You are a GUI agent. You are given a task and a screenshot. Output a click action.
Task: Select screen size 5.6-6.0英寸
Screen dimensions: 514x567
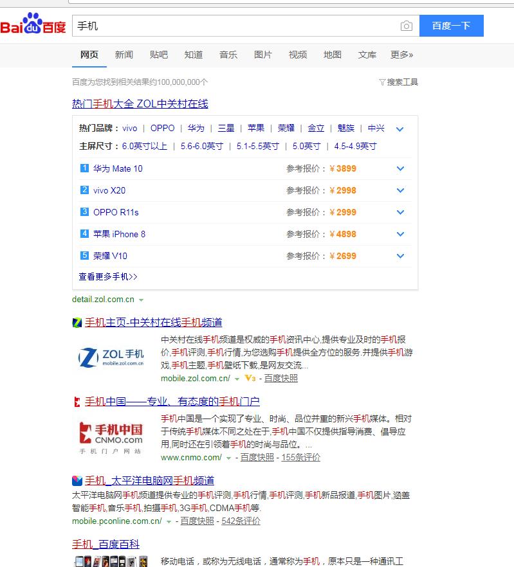pos(201,147)
